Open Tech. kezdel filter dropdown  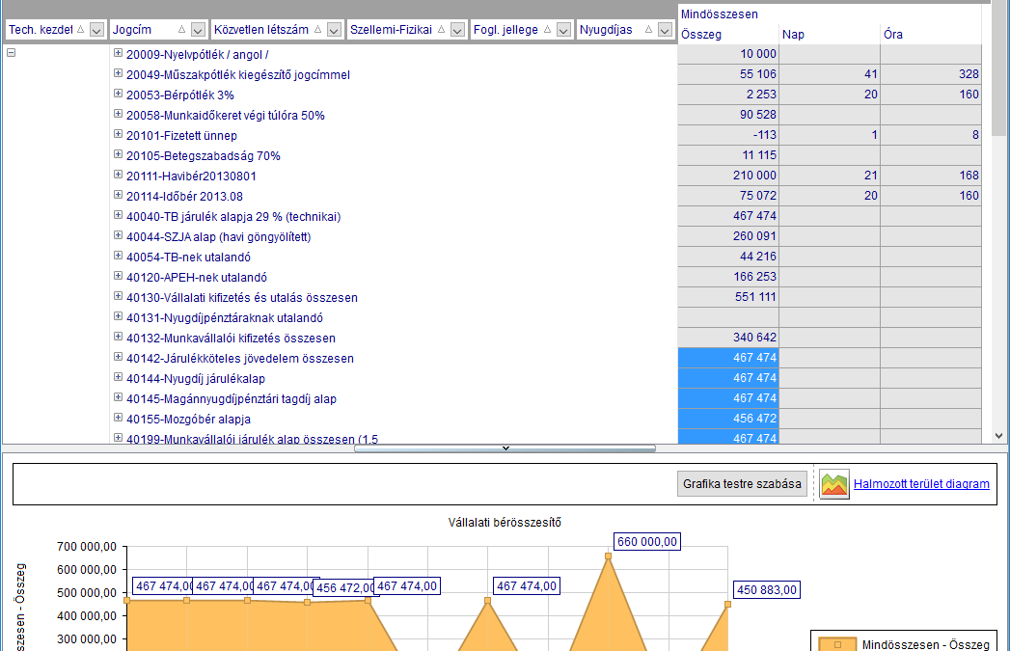[x=96, y=30]
